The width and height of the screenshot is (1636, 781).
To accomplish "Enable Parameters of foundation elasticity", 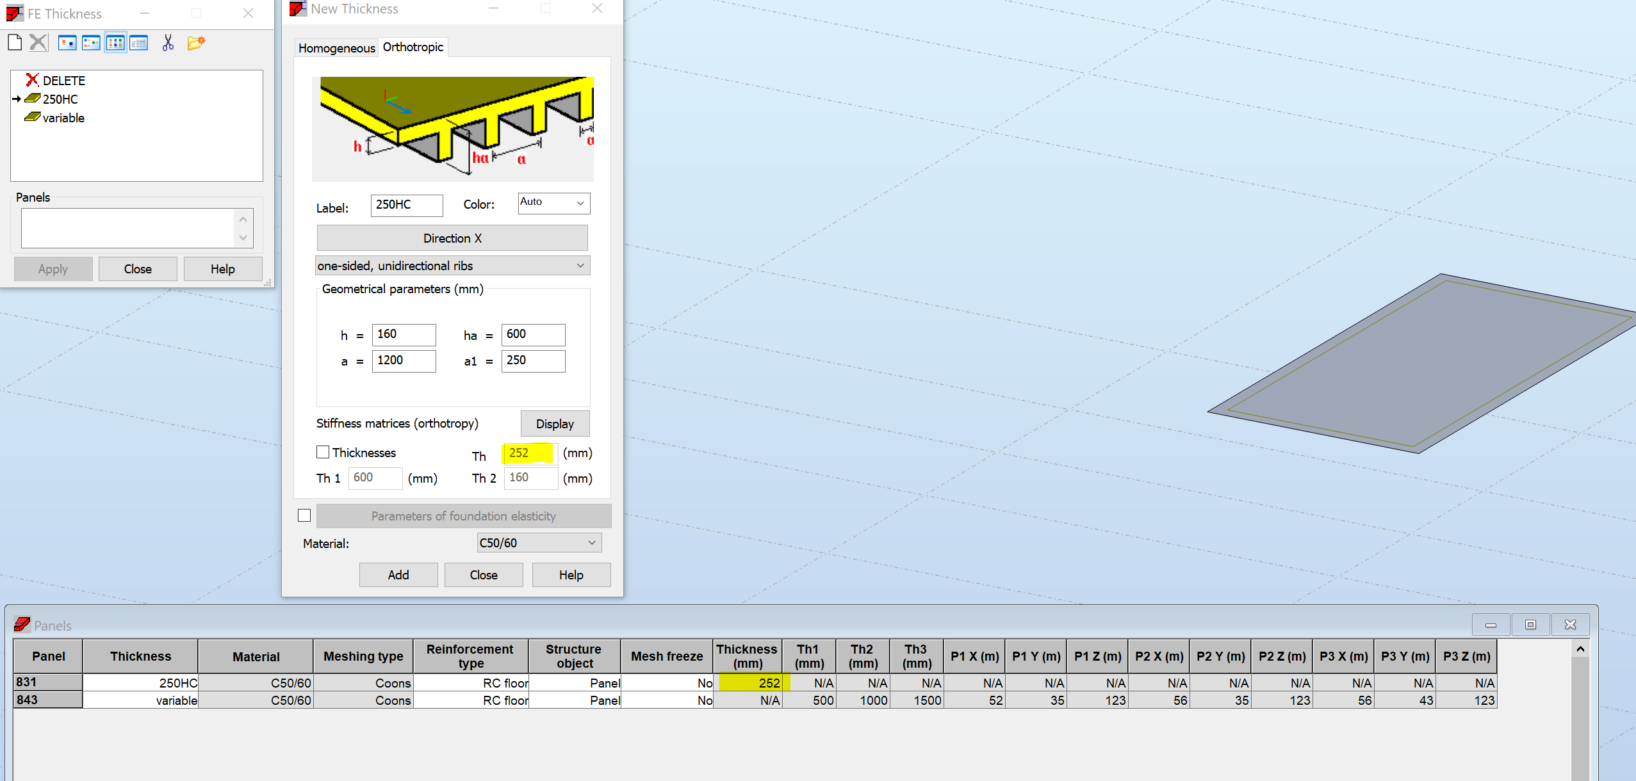I will pos(304,515).
